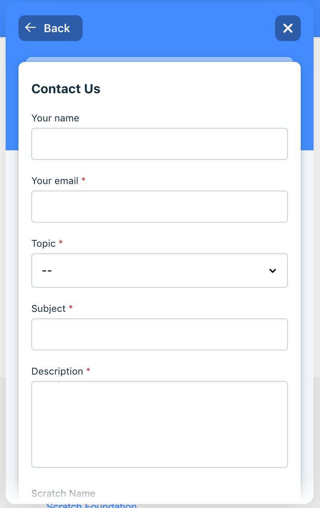This screenshot has height=508, width=320.
Task: Open the Scratch Foundation link
Action: tap(92, 506)
